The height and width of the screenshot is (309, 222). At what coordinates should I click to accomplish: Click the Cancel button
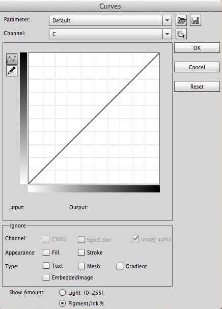pos(197,67)
